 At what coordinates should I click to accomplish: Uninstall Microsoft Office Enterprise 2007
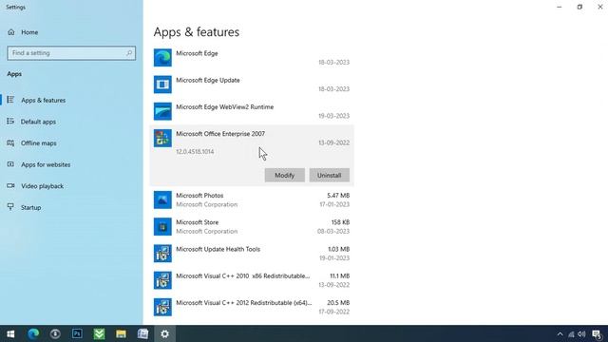tap(330, 175)
